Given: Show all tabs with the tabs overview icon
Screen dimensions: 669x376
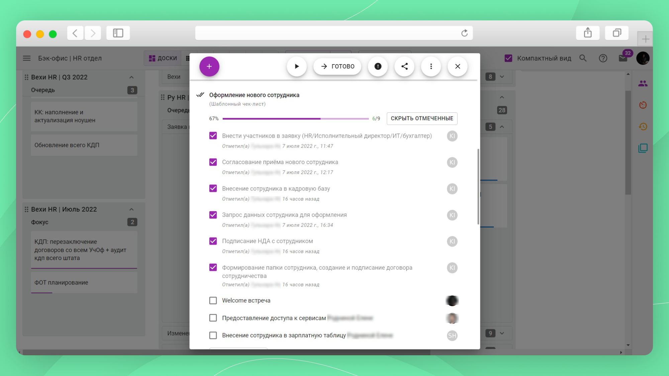Looking at the screenshot, I should (617, 33).
